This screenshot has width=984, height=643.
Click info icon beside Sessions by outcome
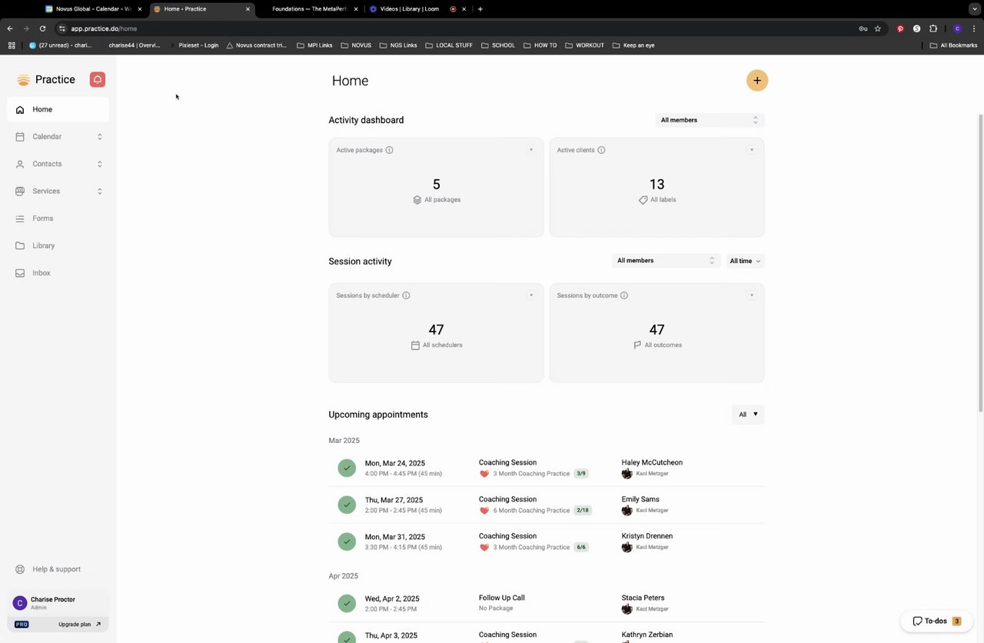tap(624, 295)
